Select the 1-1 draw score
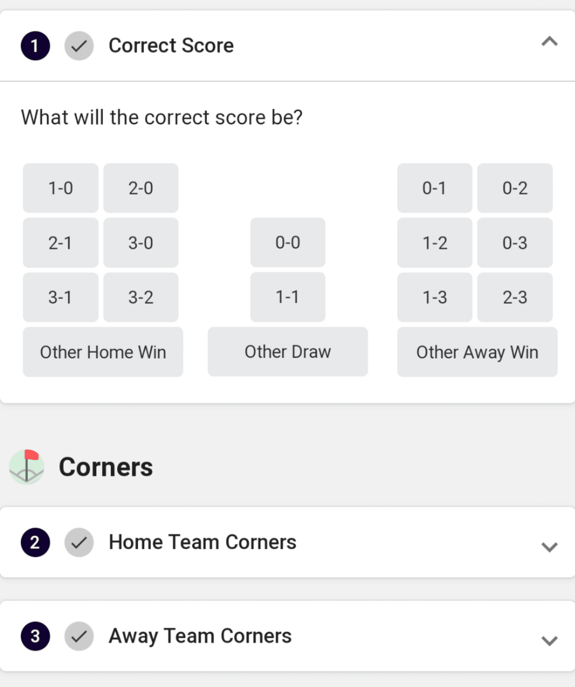Viewport: 575px width, 687px height. click(288, 297)
